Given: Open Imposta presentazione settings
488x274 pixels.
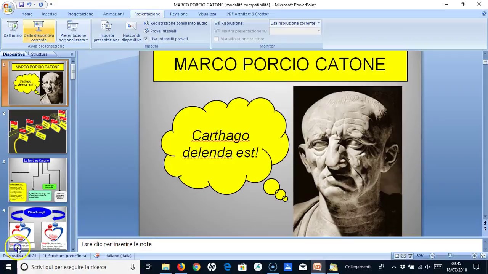Looking at the screenshot, I should point(106,31).
